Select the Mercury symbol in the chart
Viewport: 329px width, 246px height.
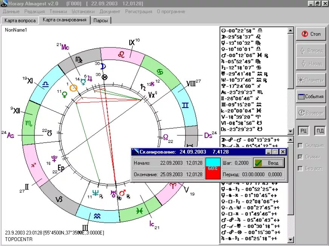pos(83,81)
